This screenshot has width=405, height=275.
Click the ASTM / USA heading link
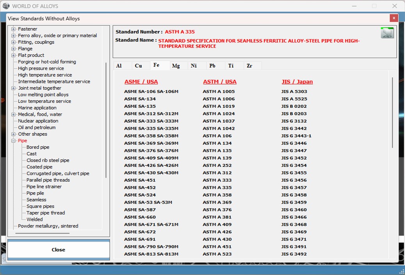(x=220, y=82)
